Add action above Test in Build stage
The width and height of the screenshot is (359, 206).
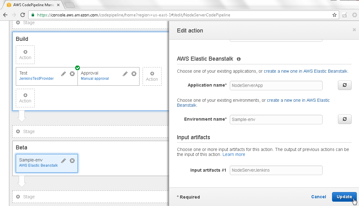(25, 55)
